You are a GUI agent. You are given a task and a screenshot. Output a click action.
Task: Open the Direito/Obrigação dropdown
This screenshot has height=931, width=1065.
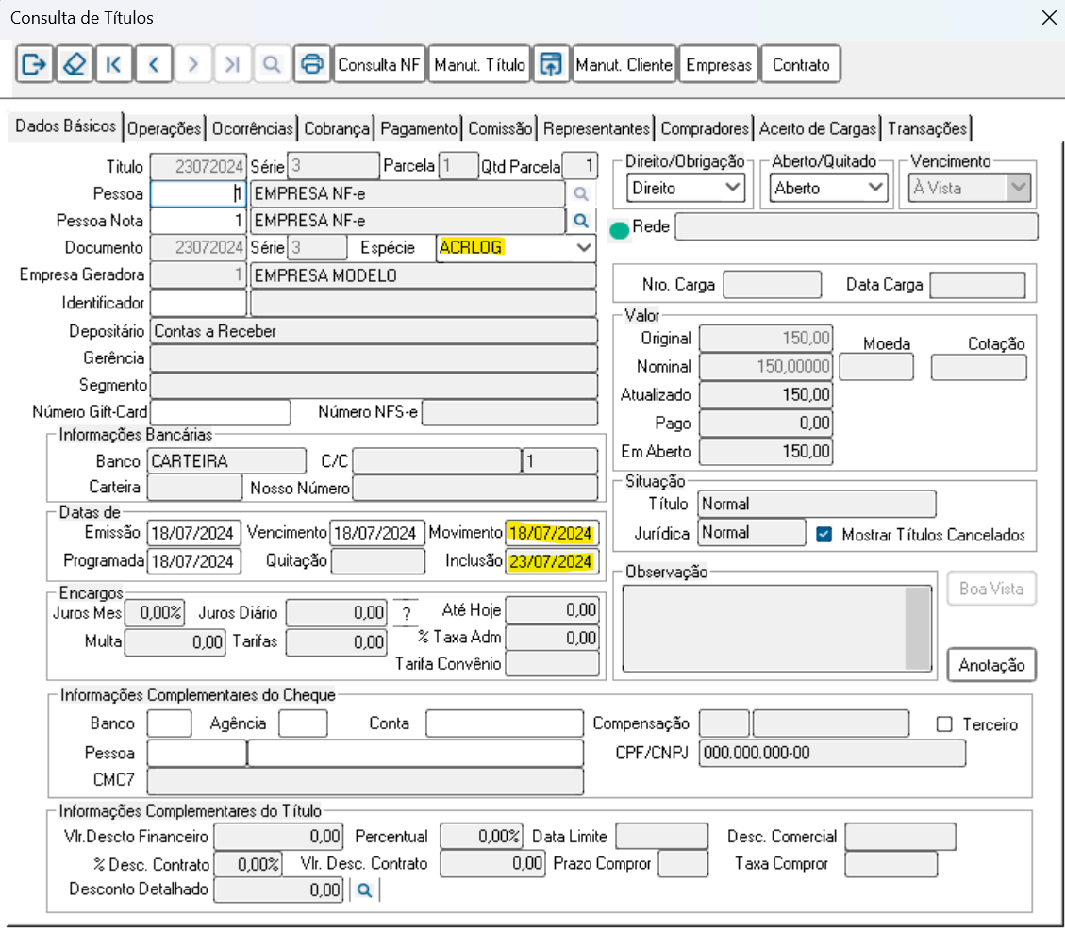click(732, 188)
